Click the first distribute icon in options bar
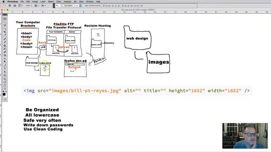 pyautogui.click(x=123, y=5)
